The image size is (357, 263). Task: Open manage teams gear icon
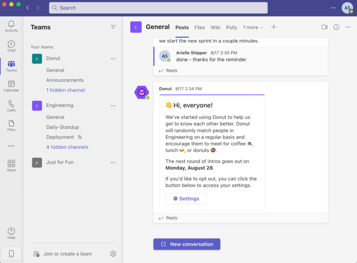tap(113, 254)
